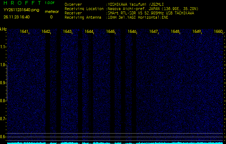This screenshot has height=144, width=226.
Task: Click the observer name YOSHIKAWA Yasufumi /JG2MLI
Action: (x=135, y=4)
